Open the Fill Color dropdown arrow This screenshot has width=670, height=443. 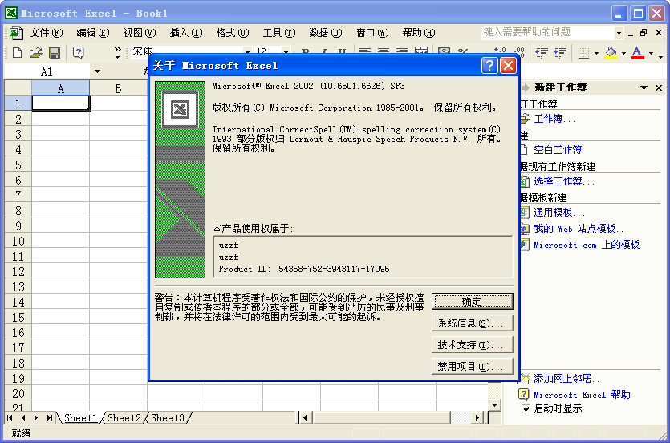623,54
